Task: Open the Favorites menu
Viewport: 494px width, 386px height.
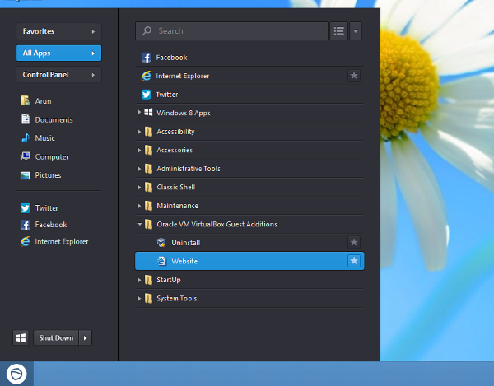Action: [59, 31]
